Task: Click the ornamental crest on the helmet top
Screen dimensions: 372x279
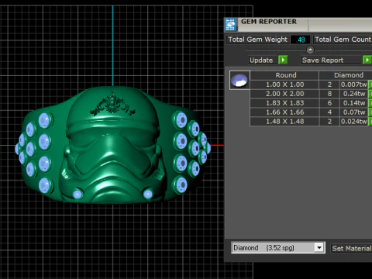Action: (x=112, y=105)
